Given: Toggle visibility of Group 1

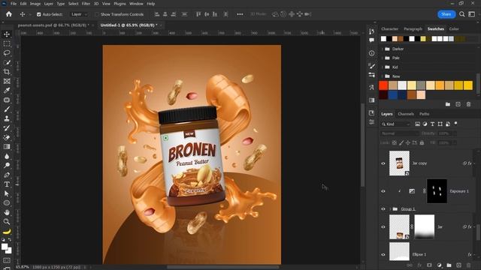Looking at the screenshot, I should click(383, 209).
